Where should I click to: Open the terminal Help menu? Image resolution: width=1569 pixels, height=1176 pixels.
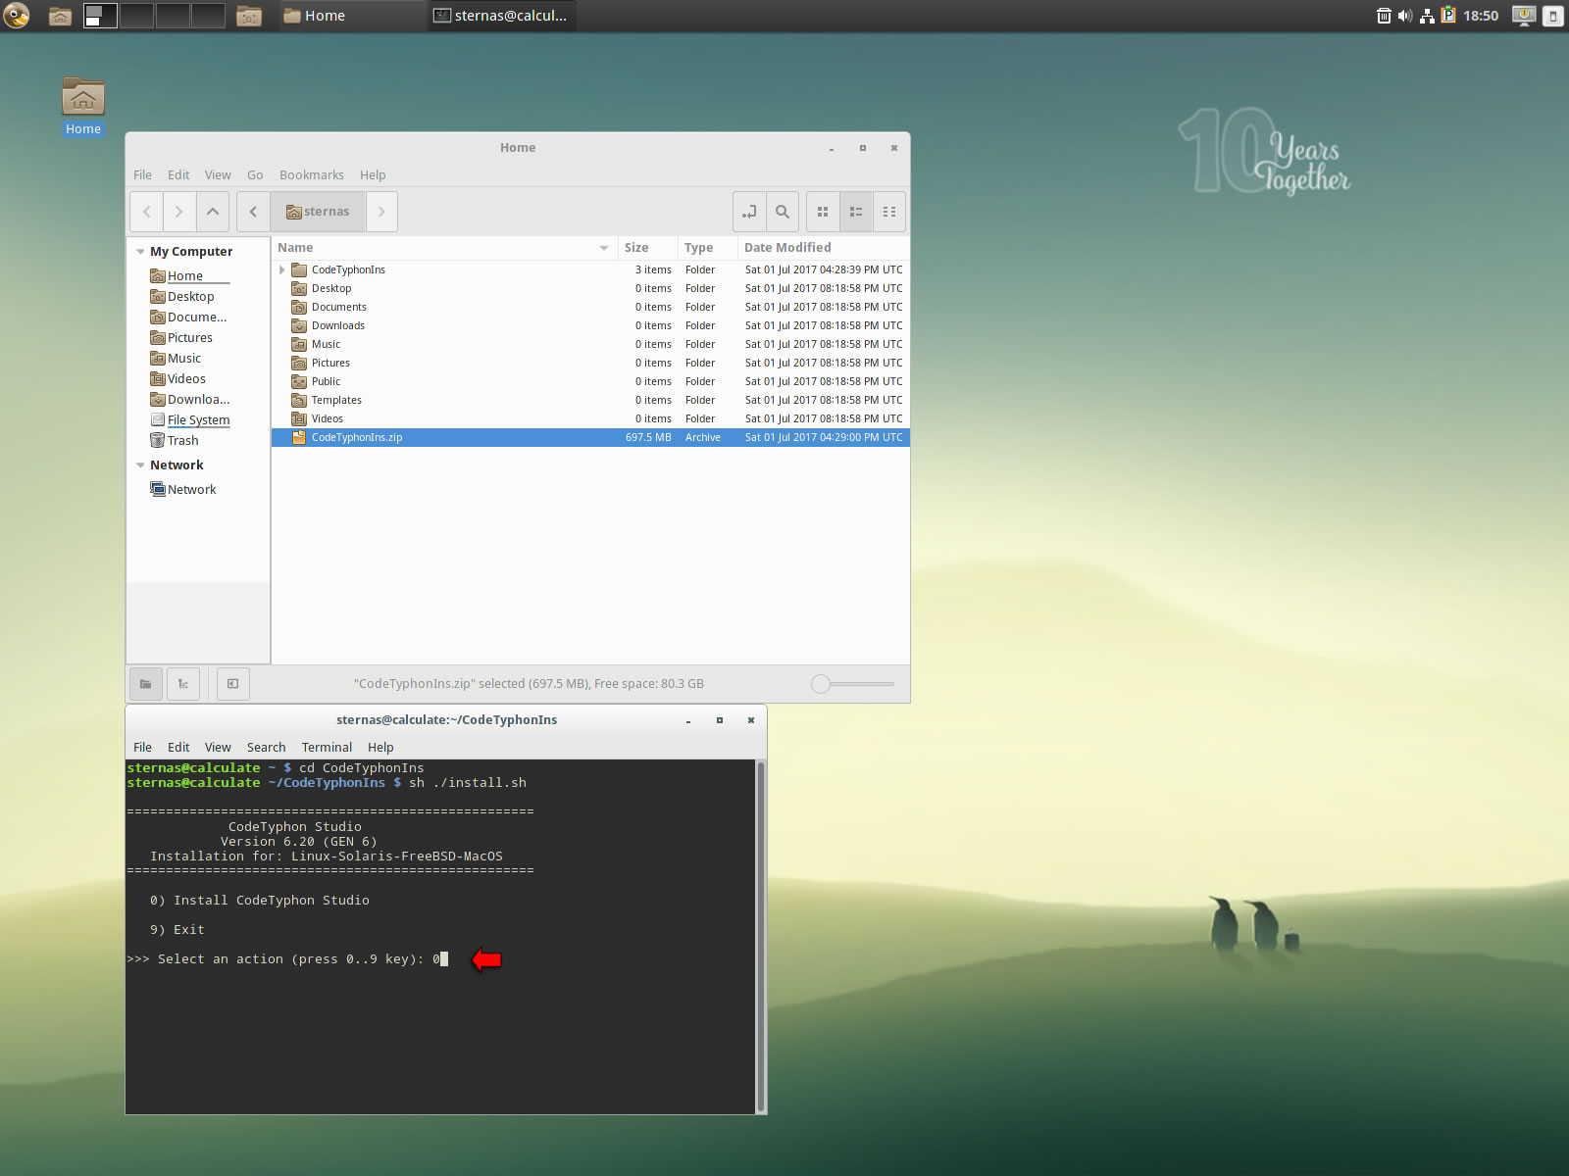[380, 748]
